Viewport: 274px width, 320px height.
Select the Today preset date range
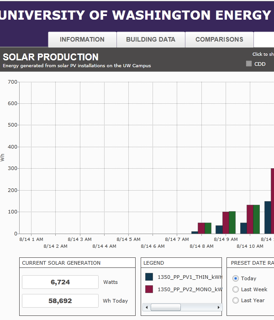point(236,278)
